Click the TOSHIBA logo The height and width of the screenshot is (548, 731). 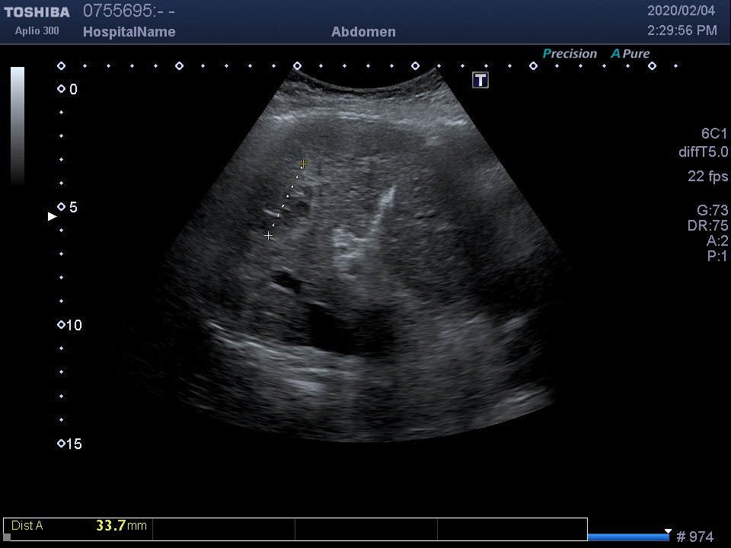(37, 12)
